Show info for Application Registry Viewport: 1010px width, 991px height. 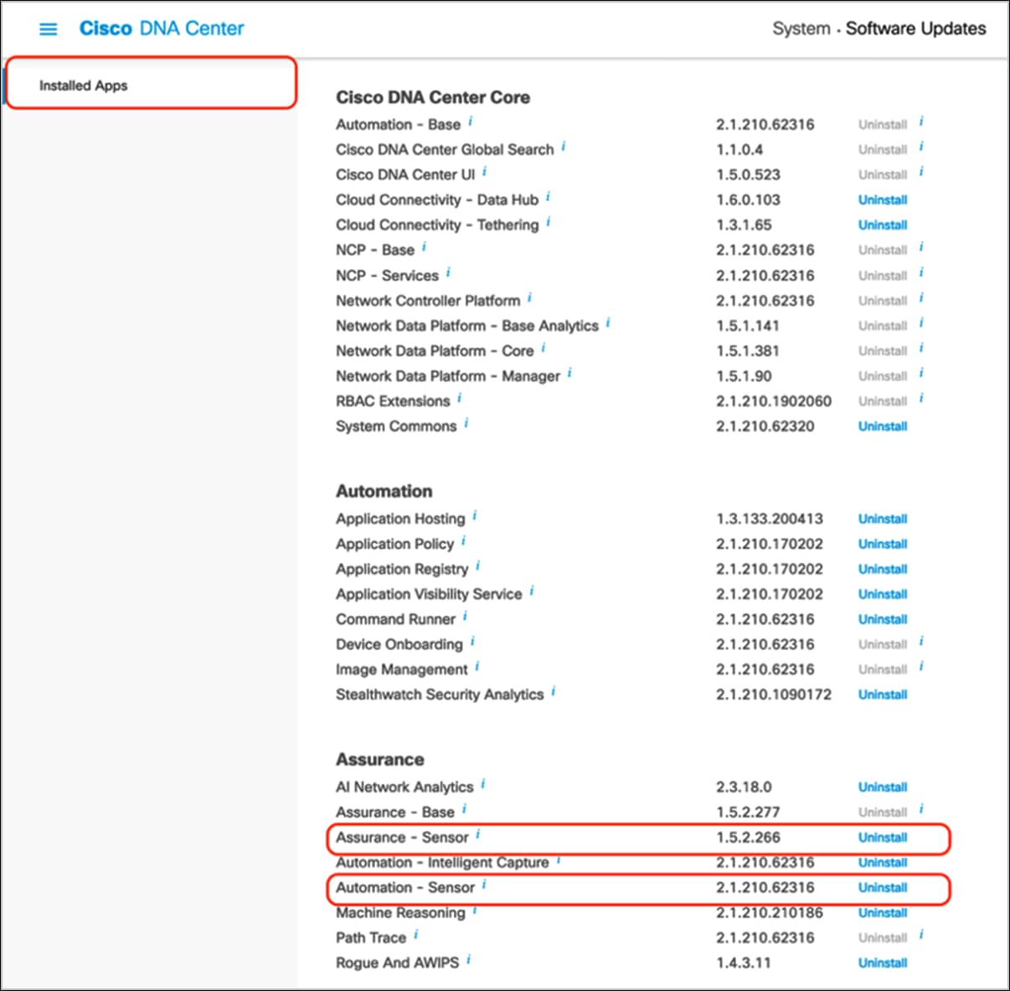click(477, 566)
